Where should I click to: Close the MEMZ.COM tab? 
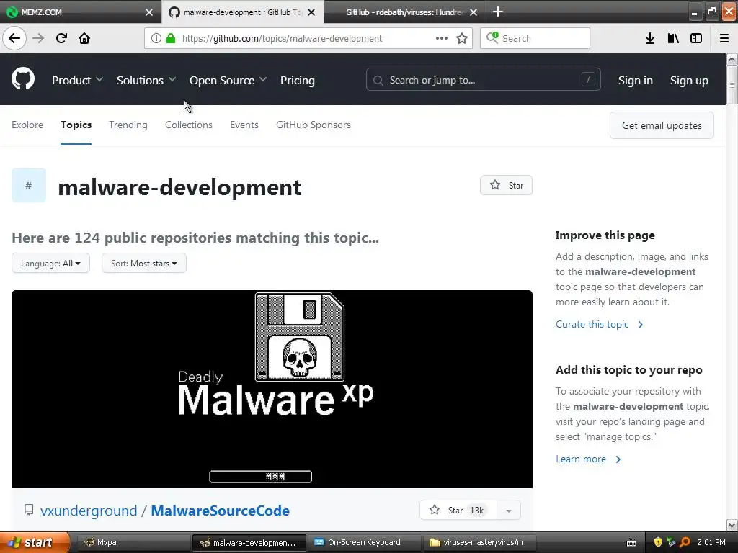tap(148, 12)
